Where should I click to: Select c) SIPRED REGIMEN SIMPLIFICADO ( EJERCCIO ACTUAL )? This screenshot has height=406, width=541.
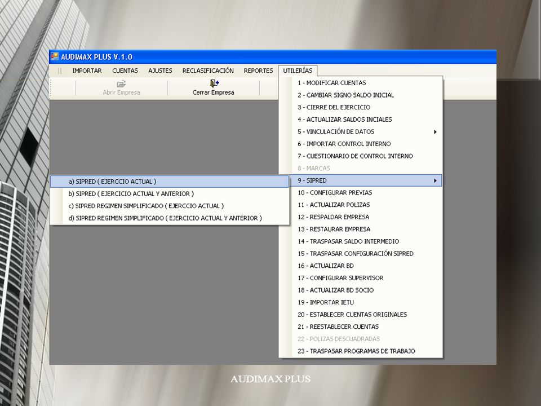(170, 206)
